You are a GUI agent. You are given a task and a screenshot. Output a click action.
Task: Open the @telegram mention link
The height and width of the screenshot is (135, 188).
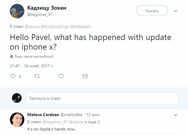[80, 26]
